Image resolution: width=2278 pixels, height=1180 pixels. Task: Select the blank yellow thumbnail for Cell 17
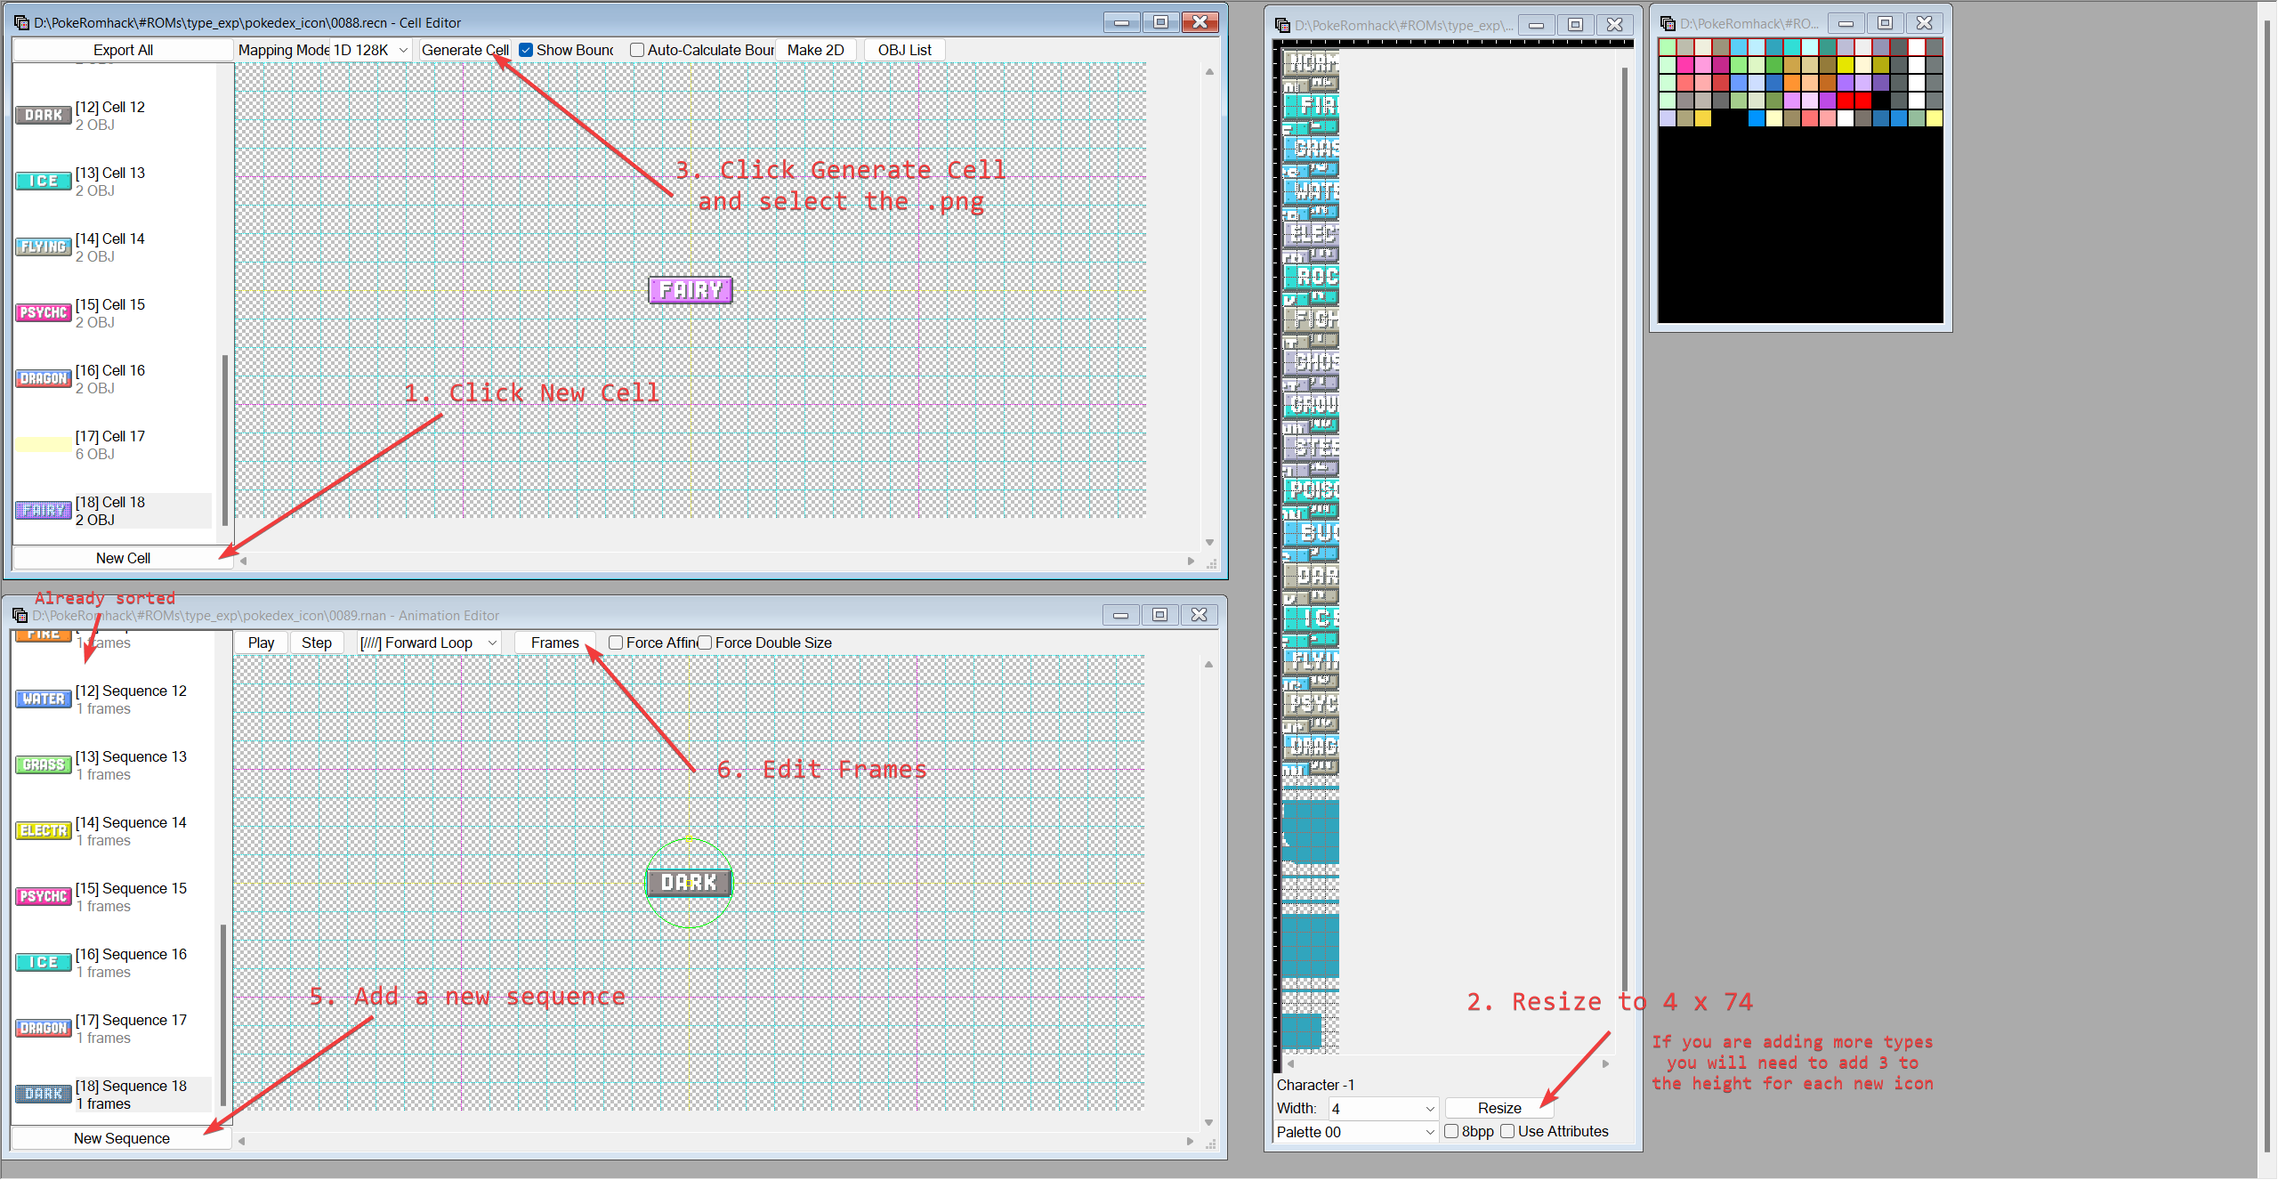[x=44, y=445]
